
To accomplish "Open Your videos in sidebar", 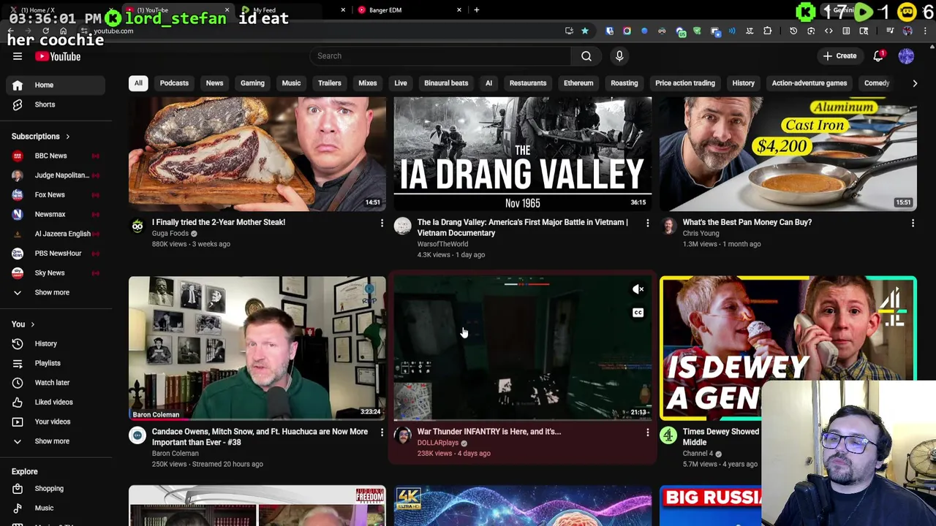I will tap(56, 422).
